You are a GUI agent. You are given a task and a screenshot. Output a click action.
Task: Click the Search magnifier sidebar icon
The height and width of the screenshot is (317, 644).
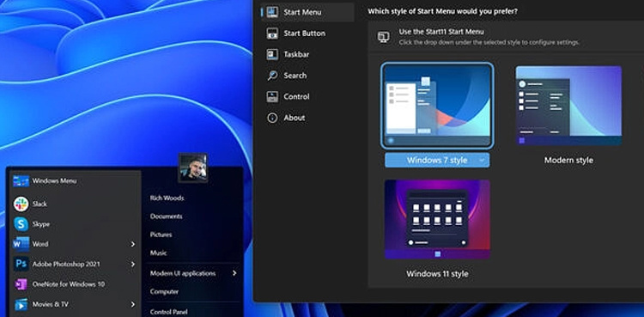click(x=272, y=76)
